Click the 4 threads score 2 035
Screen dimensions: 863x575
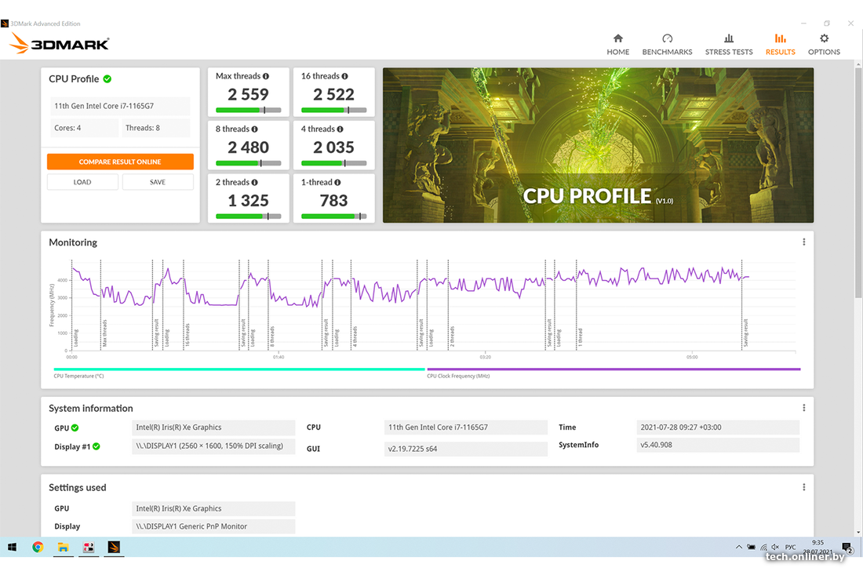[333, 147]
